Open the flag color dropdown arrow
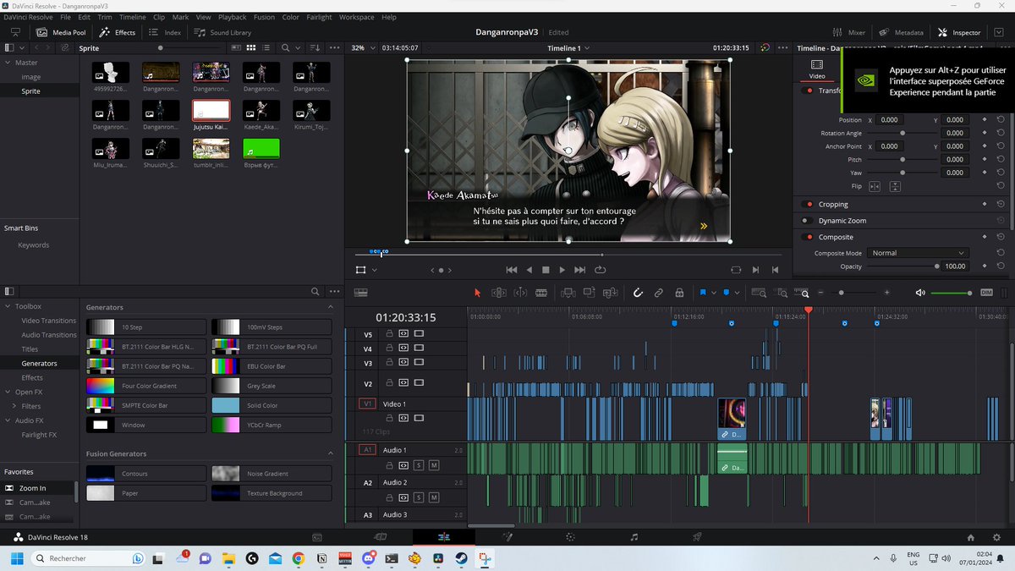This screenshot has height=571, width=1015. [714, 293]
